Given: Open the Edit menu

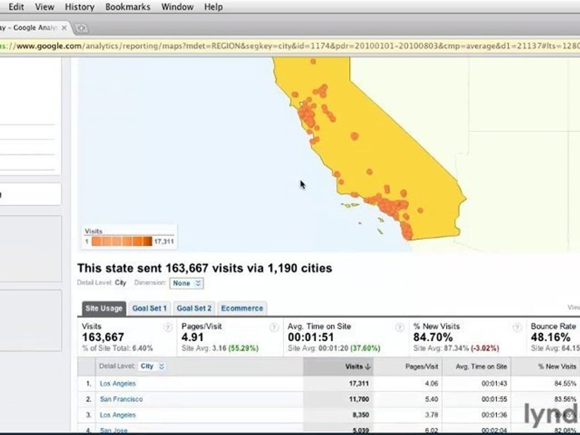Looking at the screenshot, I should pyautogui.click(x=16, y=7).
